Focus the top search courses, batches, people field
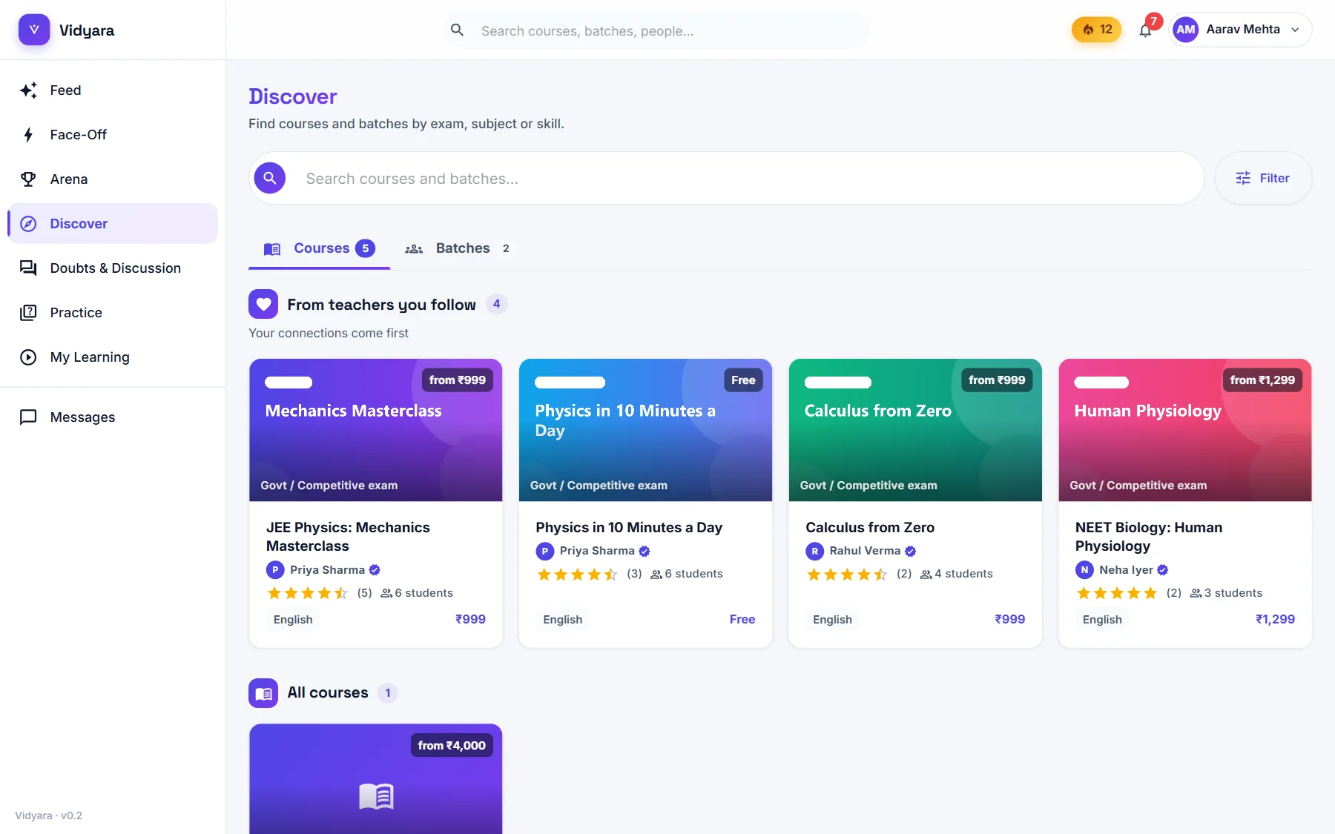This screenshot has width=1335, height=834. 656,30
